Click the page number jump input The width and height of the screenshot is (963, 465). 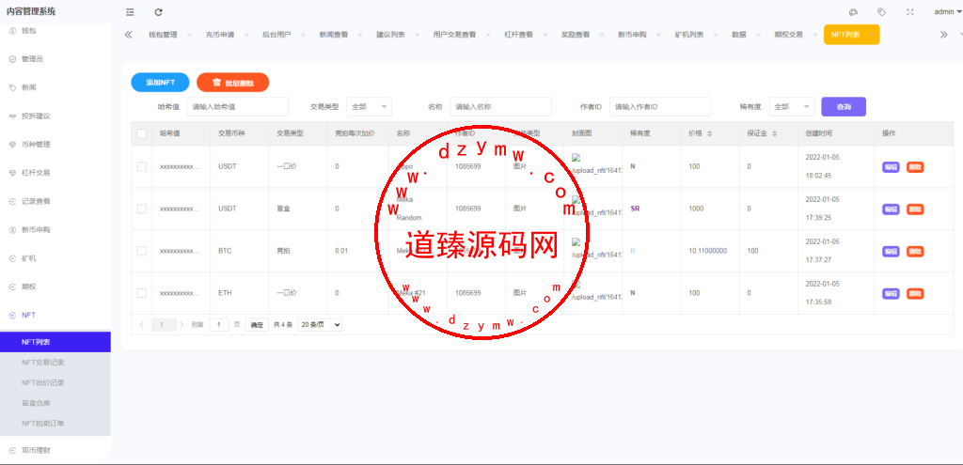(x=219, y=325)
